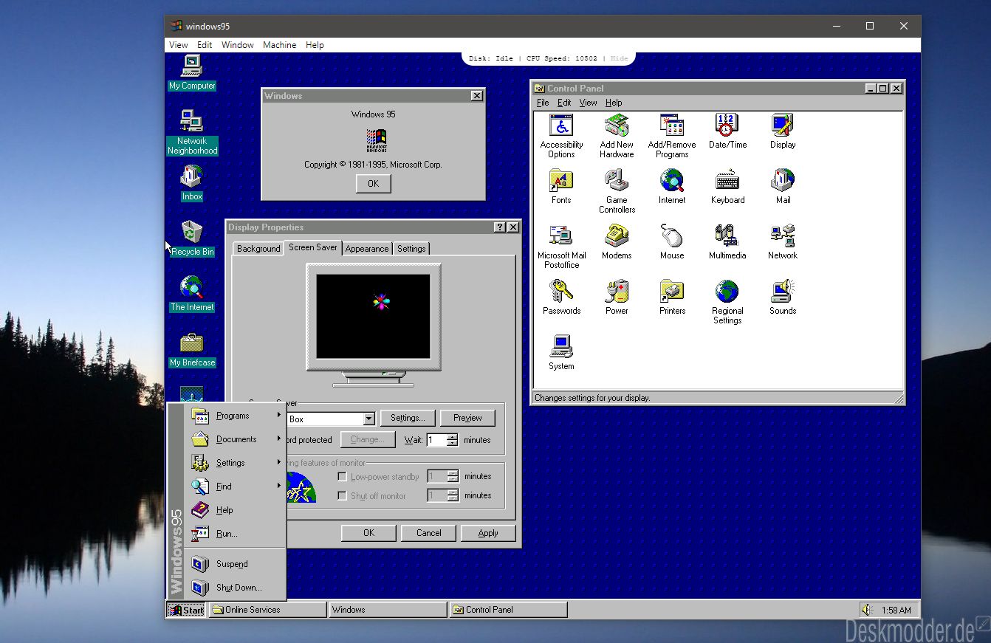The height and width of the screenshot is (643, 991).
Task: Switch to the Appearance tab
Action: coord(367,249)
